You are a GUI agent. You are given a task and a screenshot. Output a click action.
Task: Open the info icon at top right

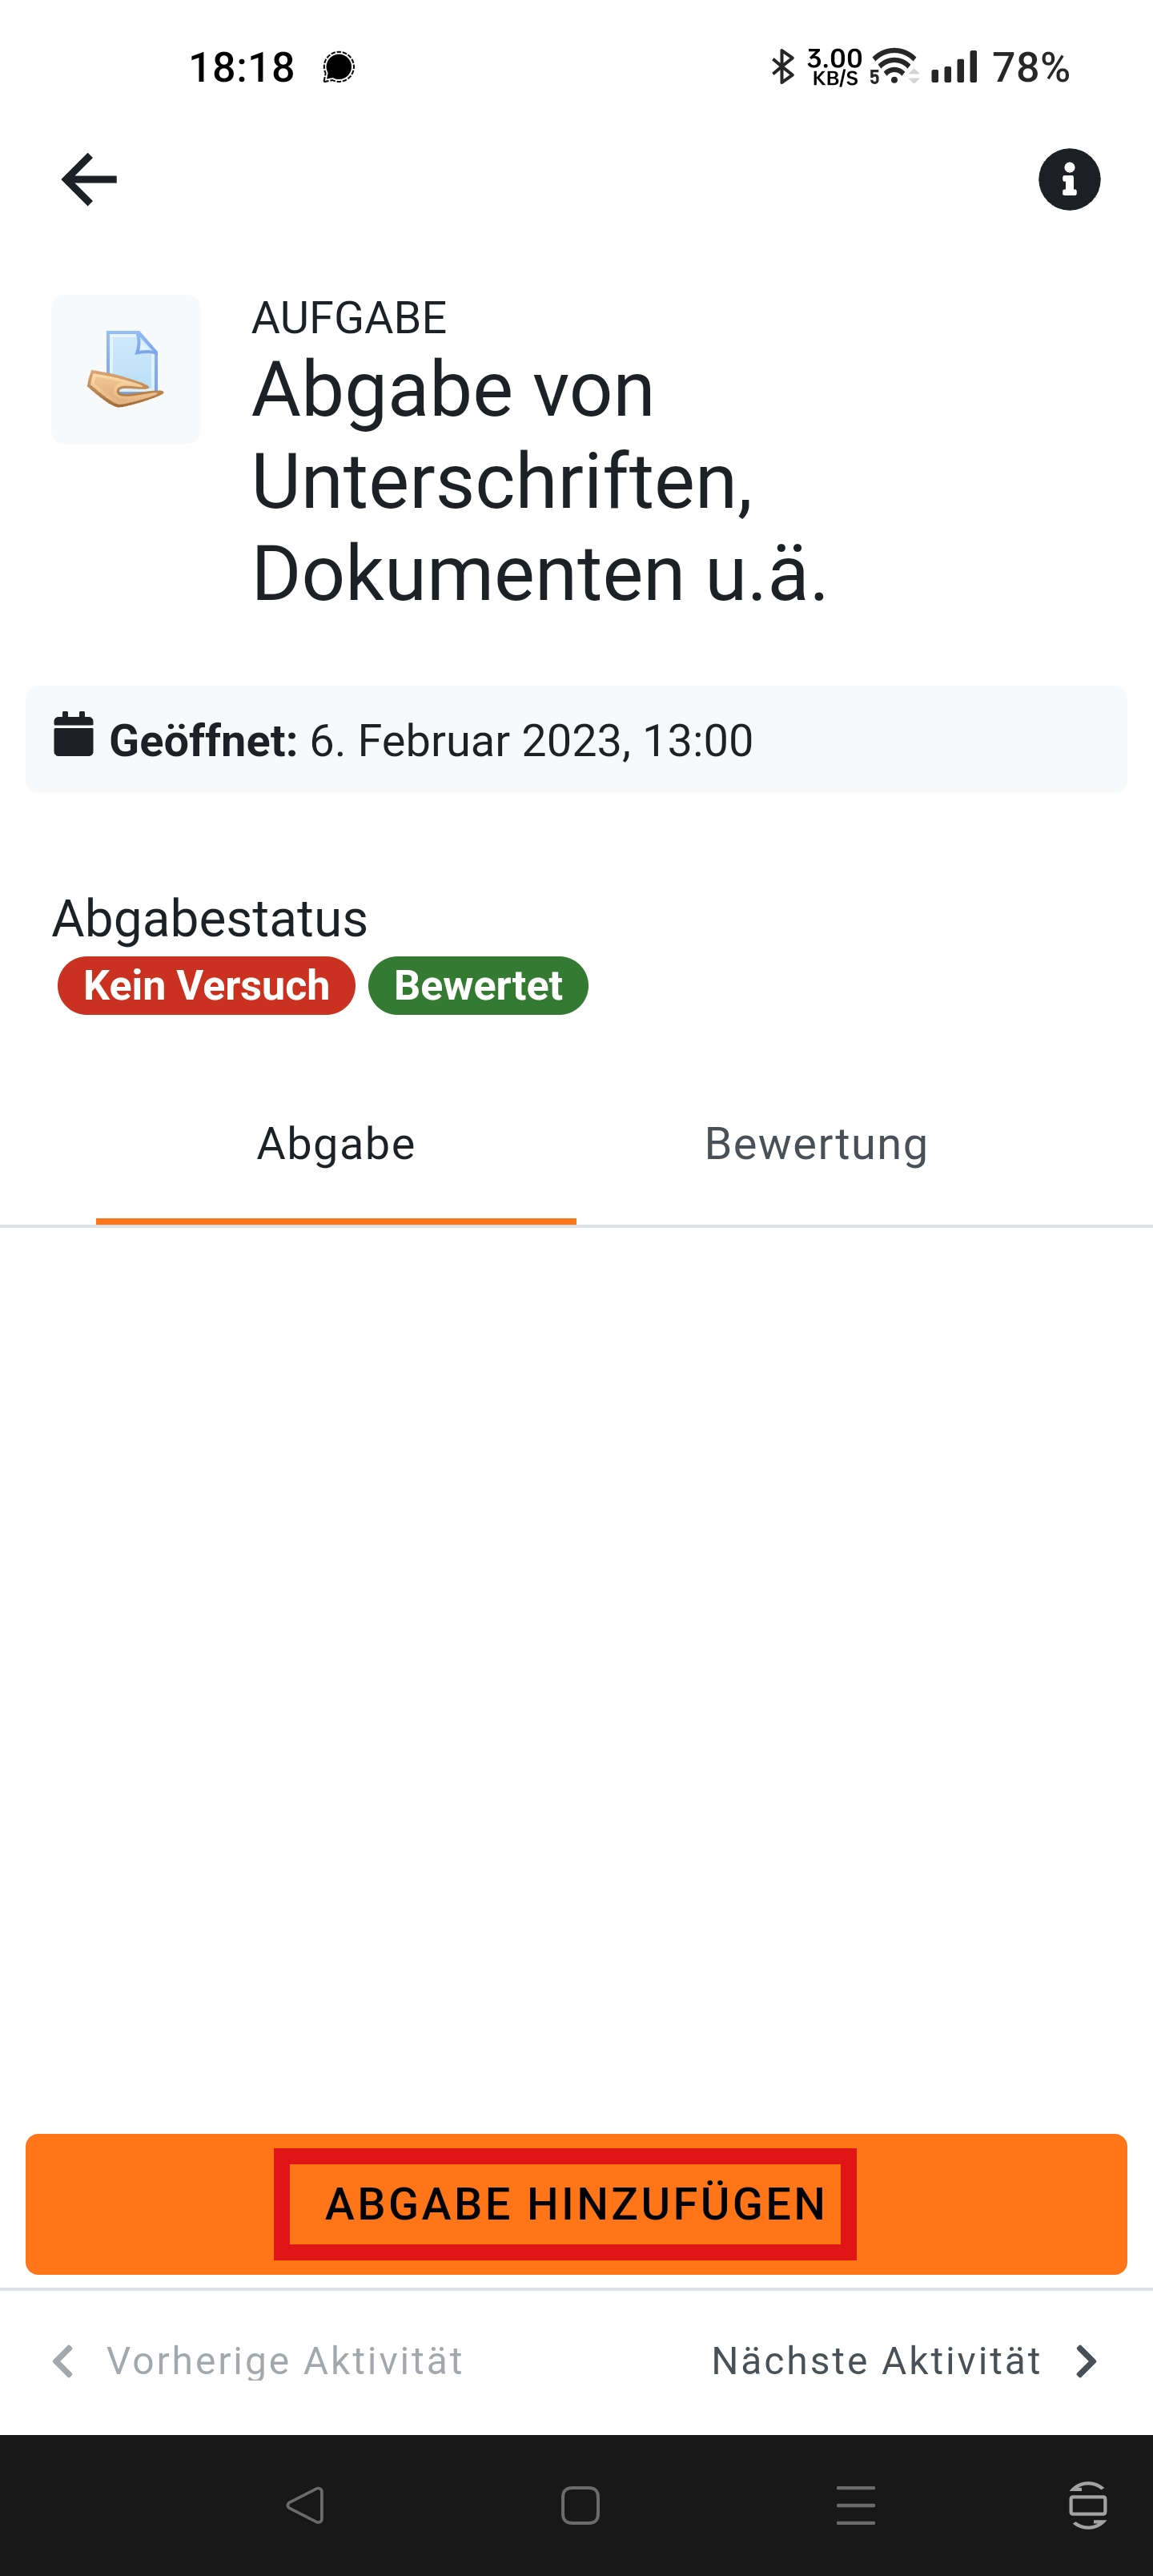pyautogui.click(x=1069, y=180)
